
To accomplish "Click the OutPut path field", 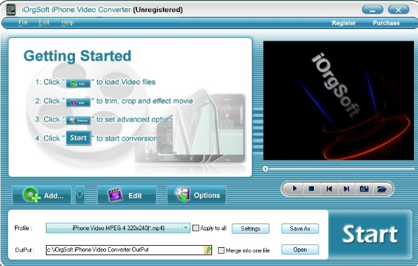I will click(129, 250).
